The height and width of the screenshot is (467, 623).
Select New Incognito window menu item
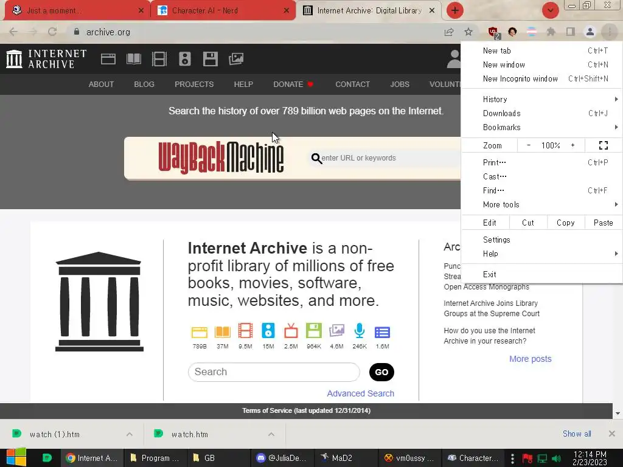541,78
